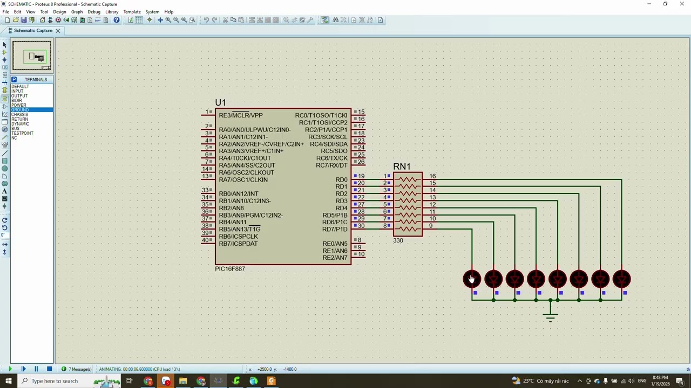
Task: Select DEFAULT in the terminals list
Action: click(32, 87)
